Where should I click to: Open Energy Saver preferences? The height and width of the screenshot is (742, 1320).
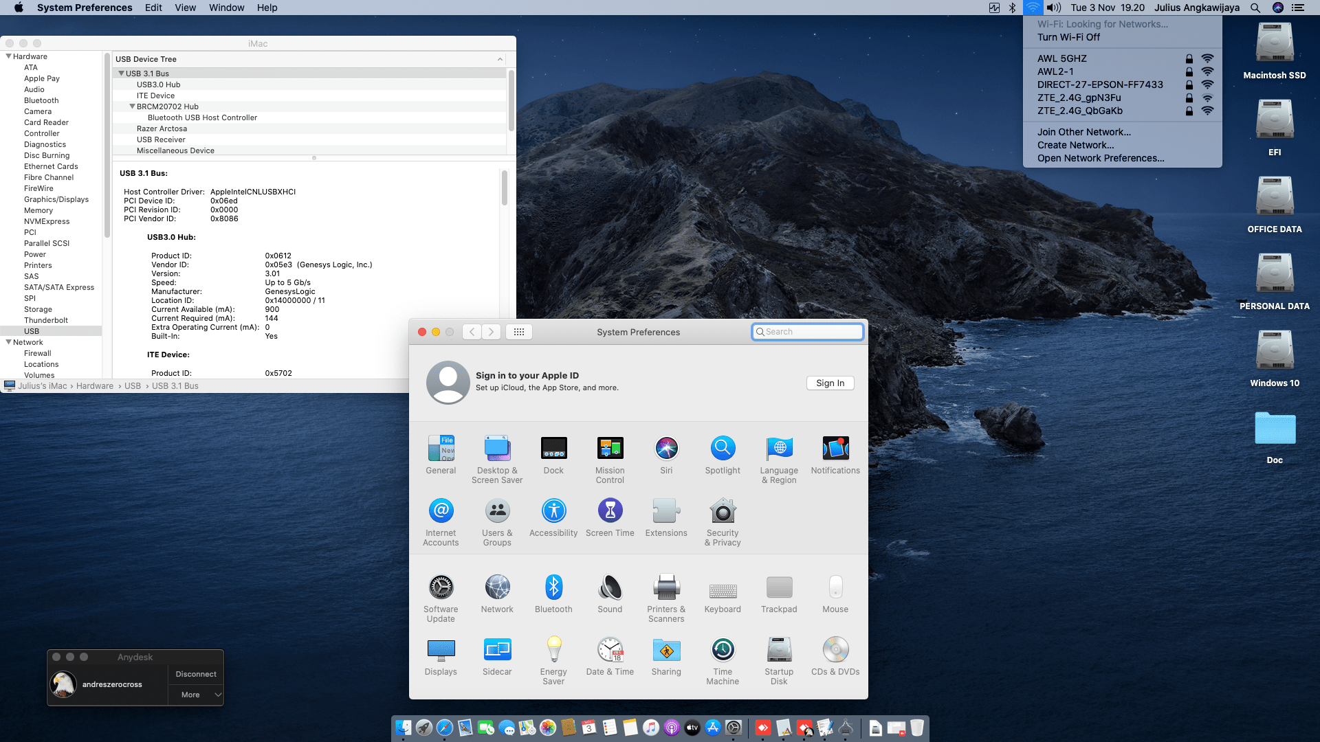[553, 661]
